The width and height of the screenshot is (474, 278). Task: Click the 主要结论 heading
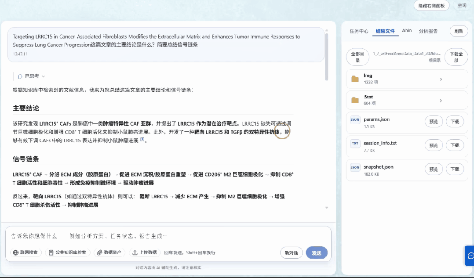click(26, 108)
